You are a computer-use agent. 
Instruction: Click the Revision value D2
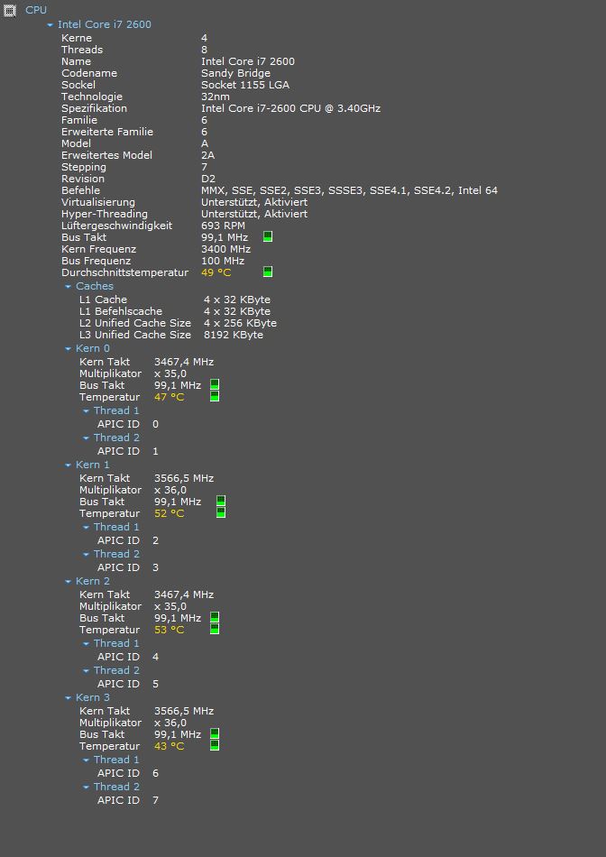coord(208,179)
